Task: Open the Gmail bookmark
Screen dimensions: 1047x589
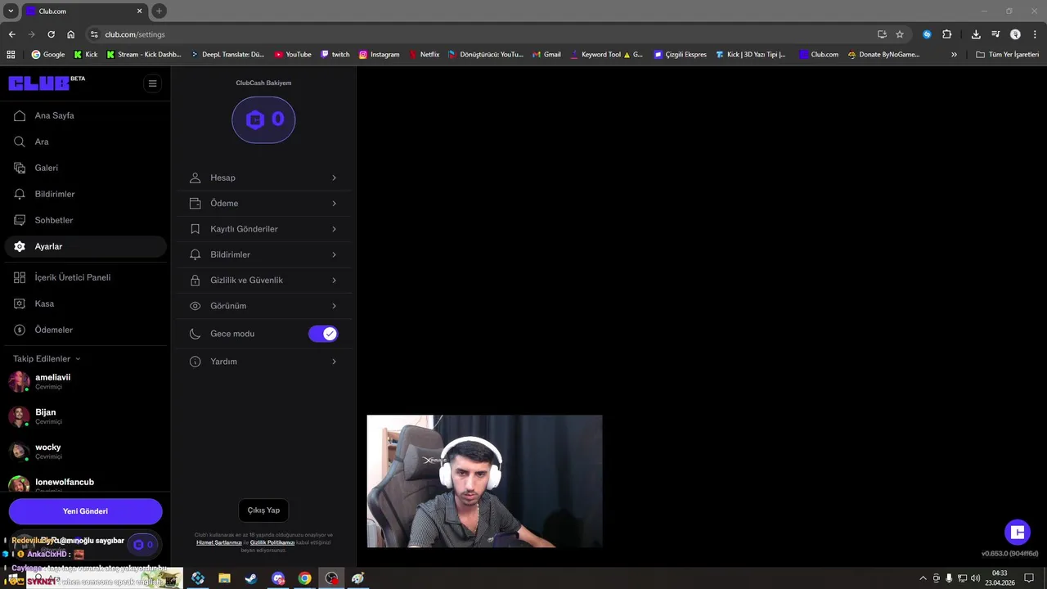Action: coord(546,55)
